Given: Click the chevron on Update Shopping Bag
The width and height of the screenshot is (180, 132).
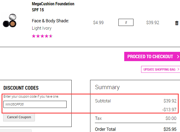Looking at the screenshot, I should (x=178, y=69).
